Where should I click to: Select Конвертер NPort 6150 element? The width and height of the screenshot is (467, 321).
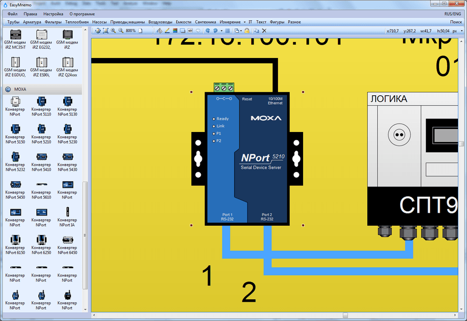click(x=15, y=244)
